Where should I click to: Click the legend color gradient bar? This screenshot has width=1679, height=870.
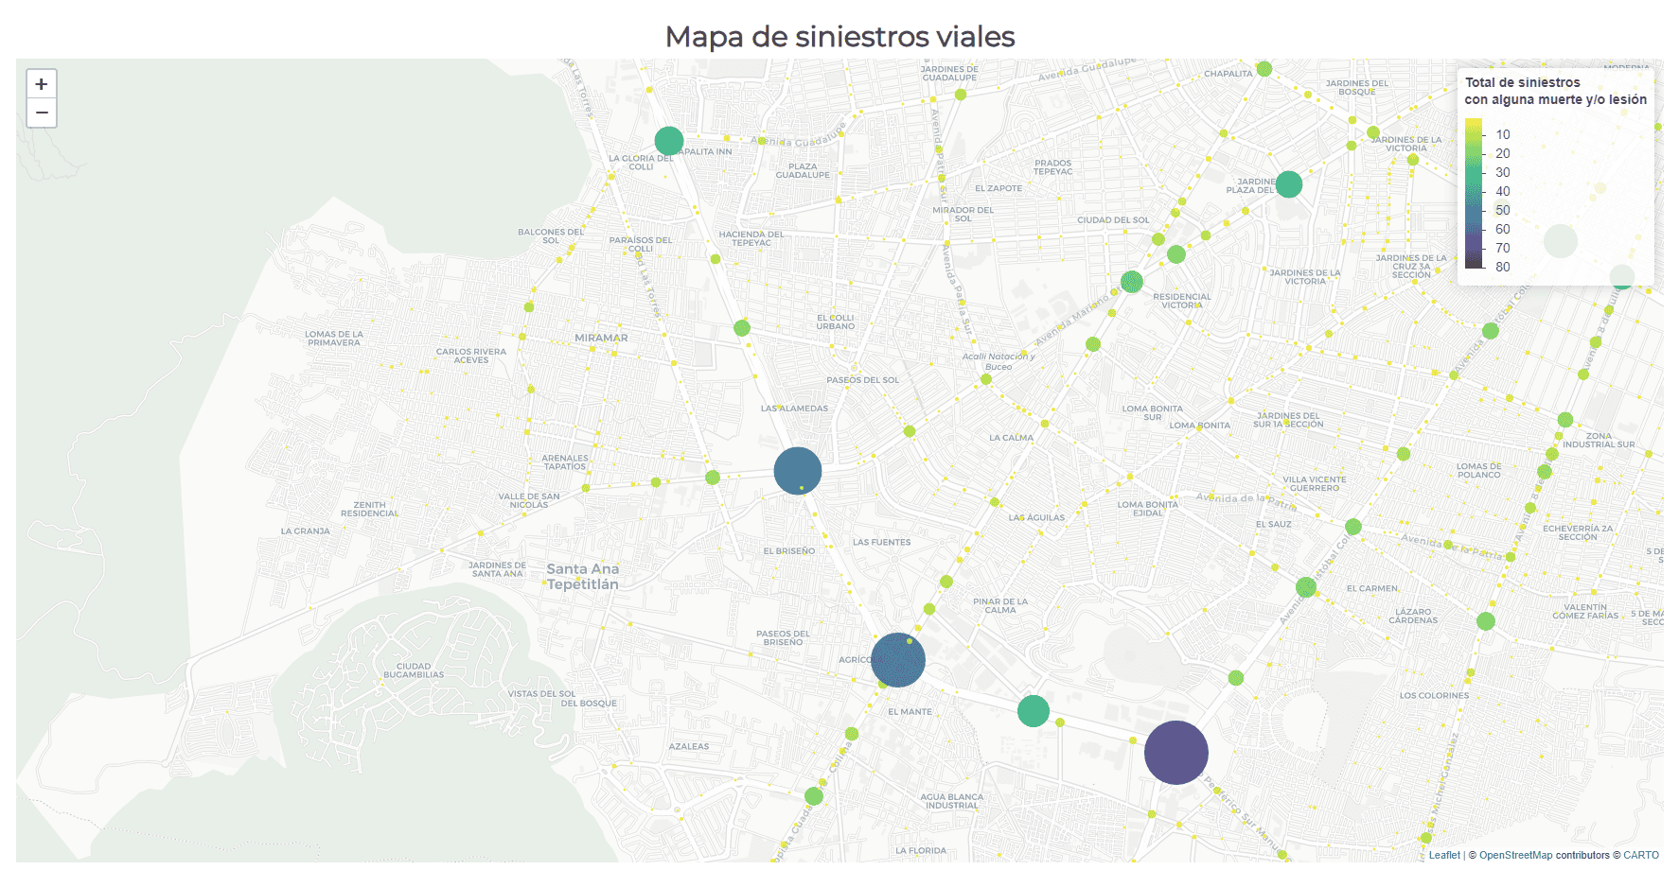click(x=1474, y=194)
